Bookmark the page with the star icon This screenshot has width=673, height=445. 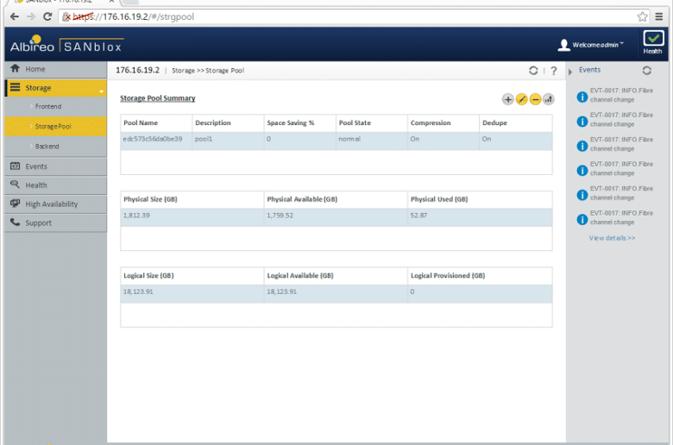coord(642,16)
